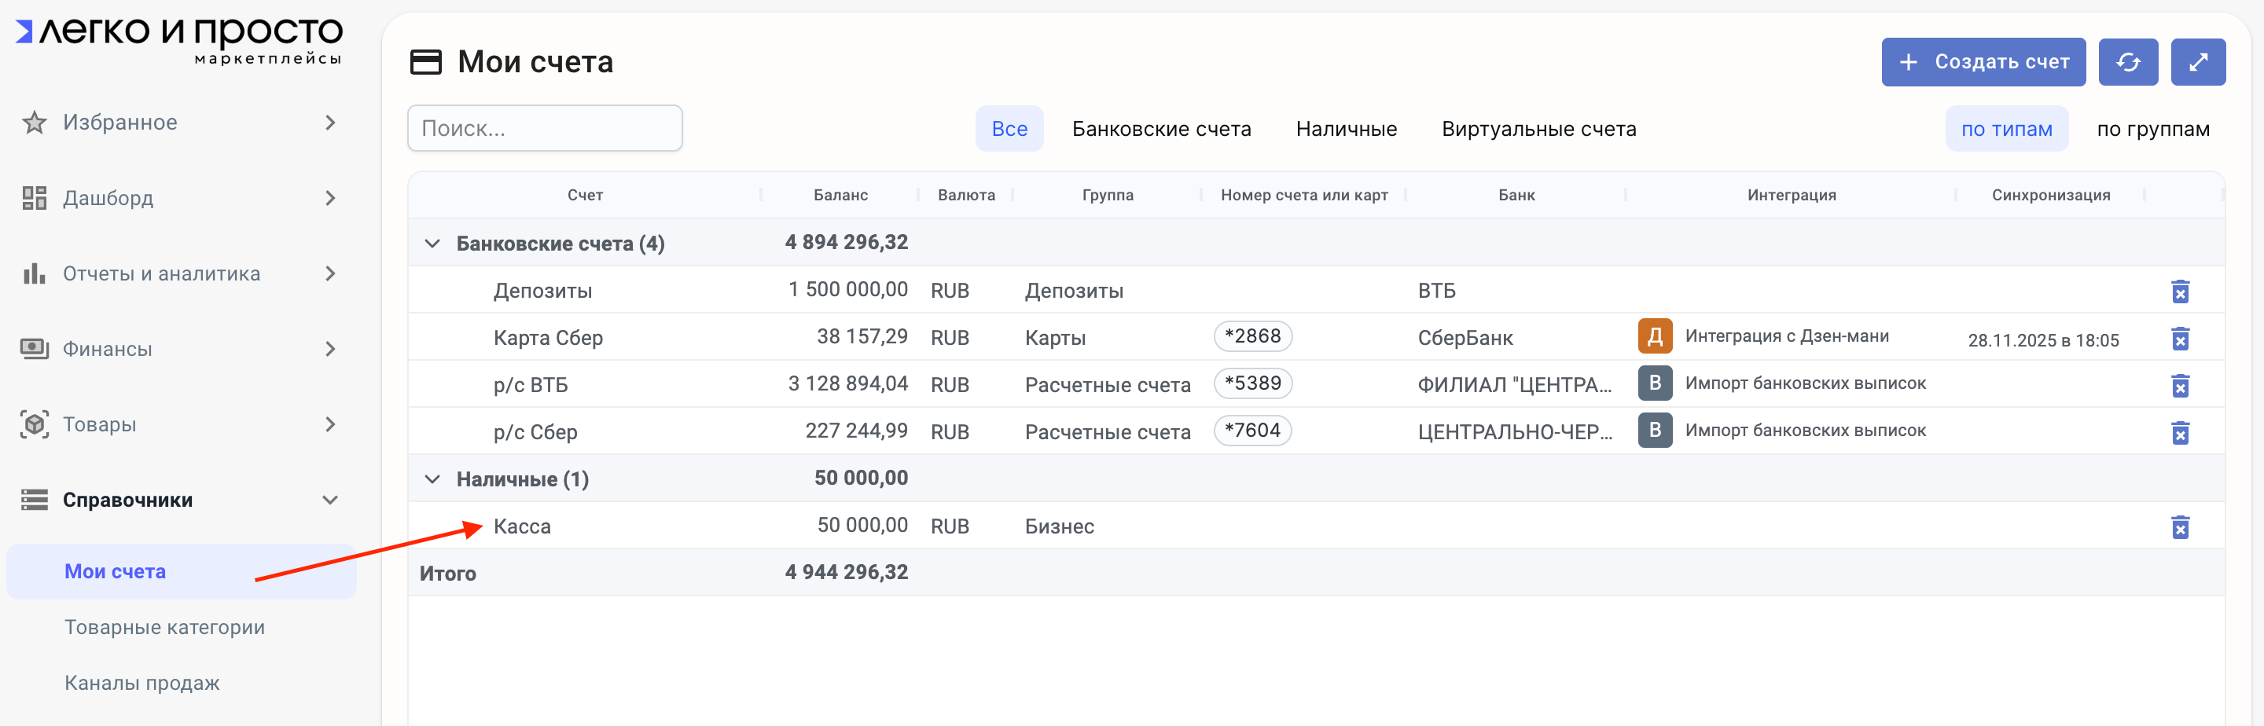The width and height of the screenshot is (2264, 726).
Task: Open the Товарные категории menu item
Action: (x=164, y=628)
